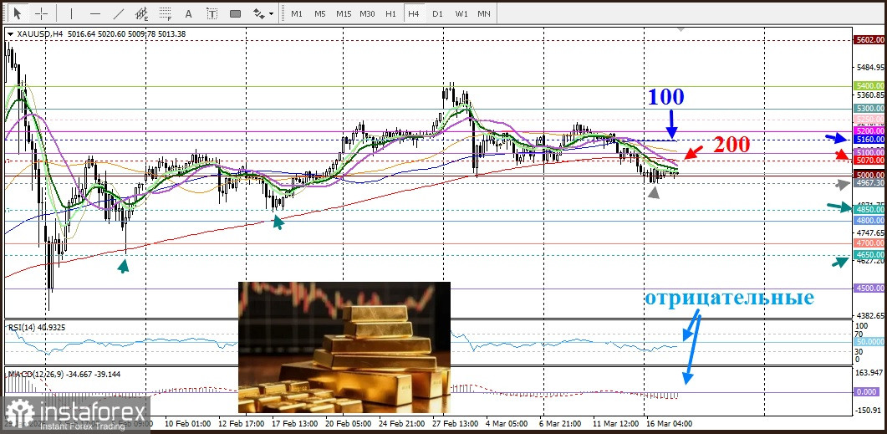The height and width of the screenshot is (434, 887).
Task: Pick the rectangle shapes tool
Action: click(x=235, y=13)
